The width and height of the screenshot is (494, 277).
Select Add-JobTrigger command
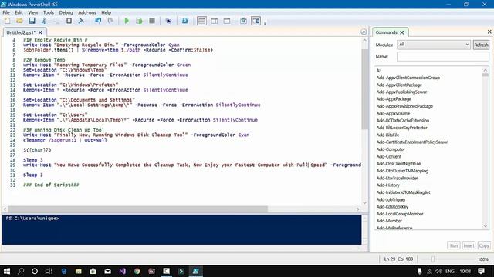[x=391, y=200]
